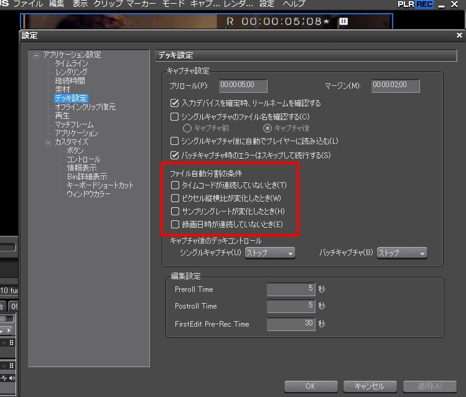
Task: Open the 設定 menu in menu bar
Action: tap(266, 4)
